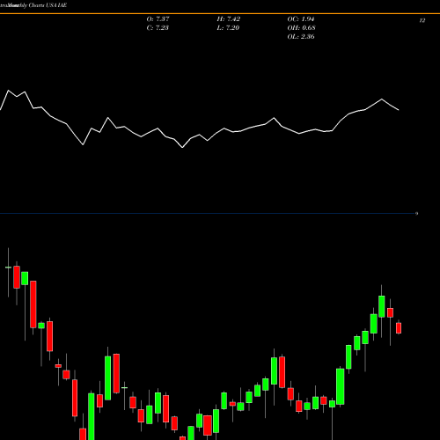Click the '9' price axis label

[416, 214]
